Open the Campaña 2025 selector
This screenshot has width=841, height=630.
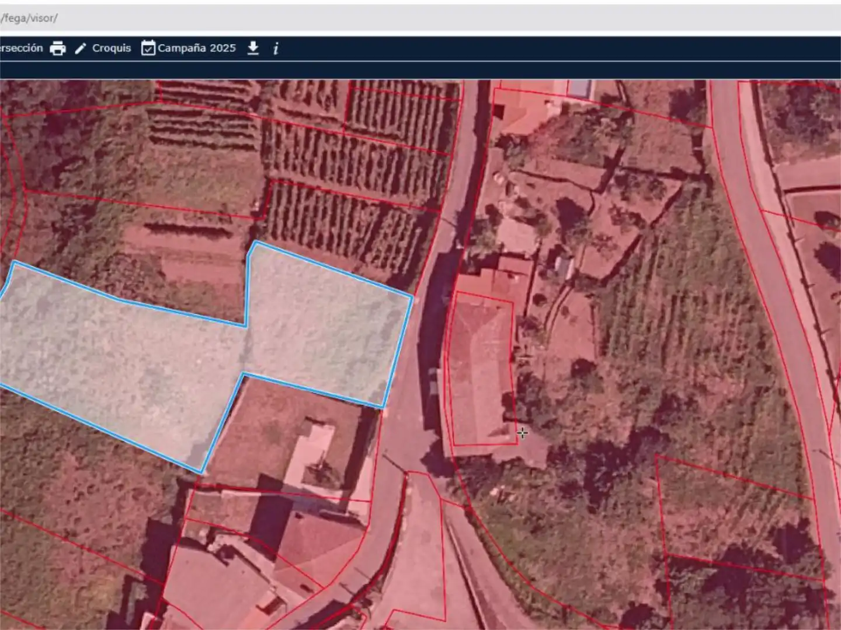point(188,48)
